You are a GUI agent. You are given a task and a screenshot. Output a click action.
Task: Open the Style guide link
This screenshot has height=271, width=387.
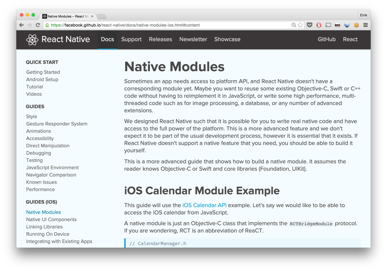pyautogui.click(x=32, y=117)
